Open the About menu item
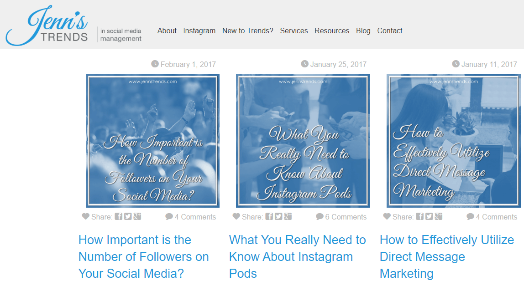This screenshot has height=281, width=524. tap(167, 31)
